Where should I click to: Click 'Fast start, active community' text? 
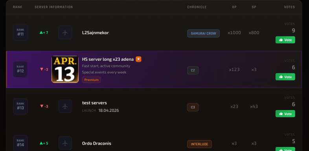[106, 66]
